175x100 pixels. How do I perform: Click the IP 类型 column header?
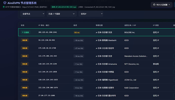[156, 25]
